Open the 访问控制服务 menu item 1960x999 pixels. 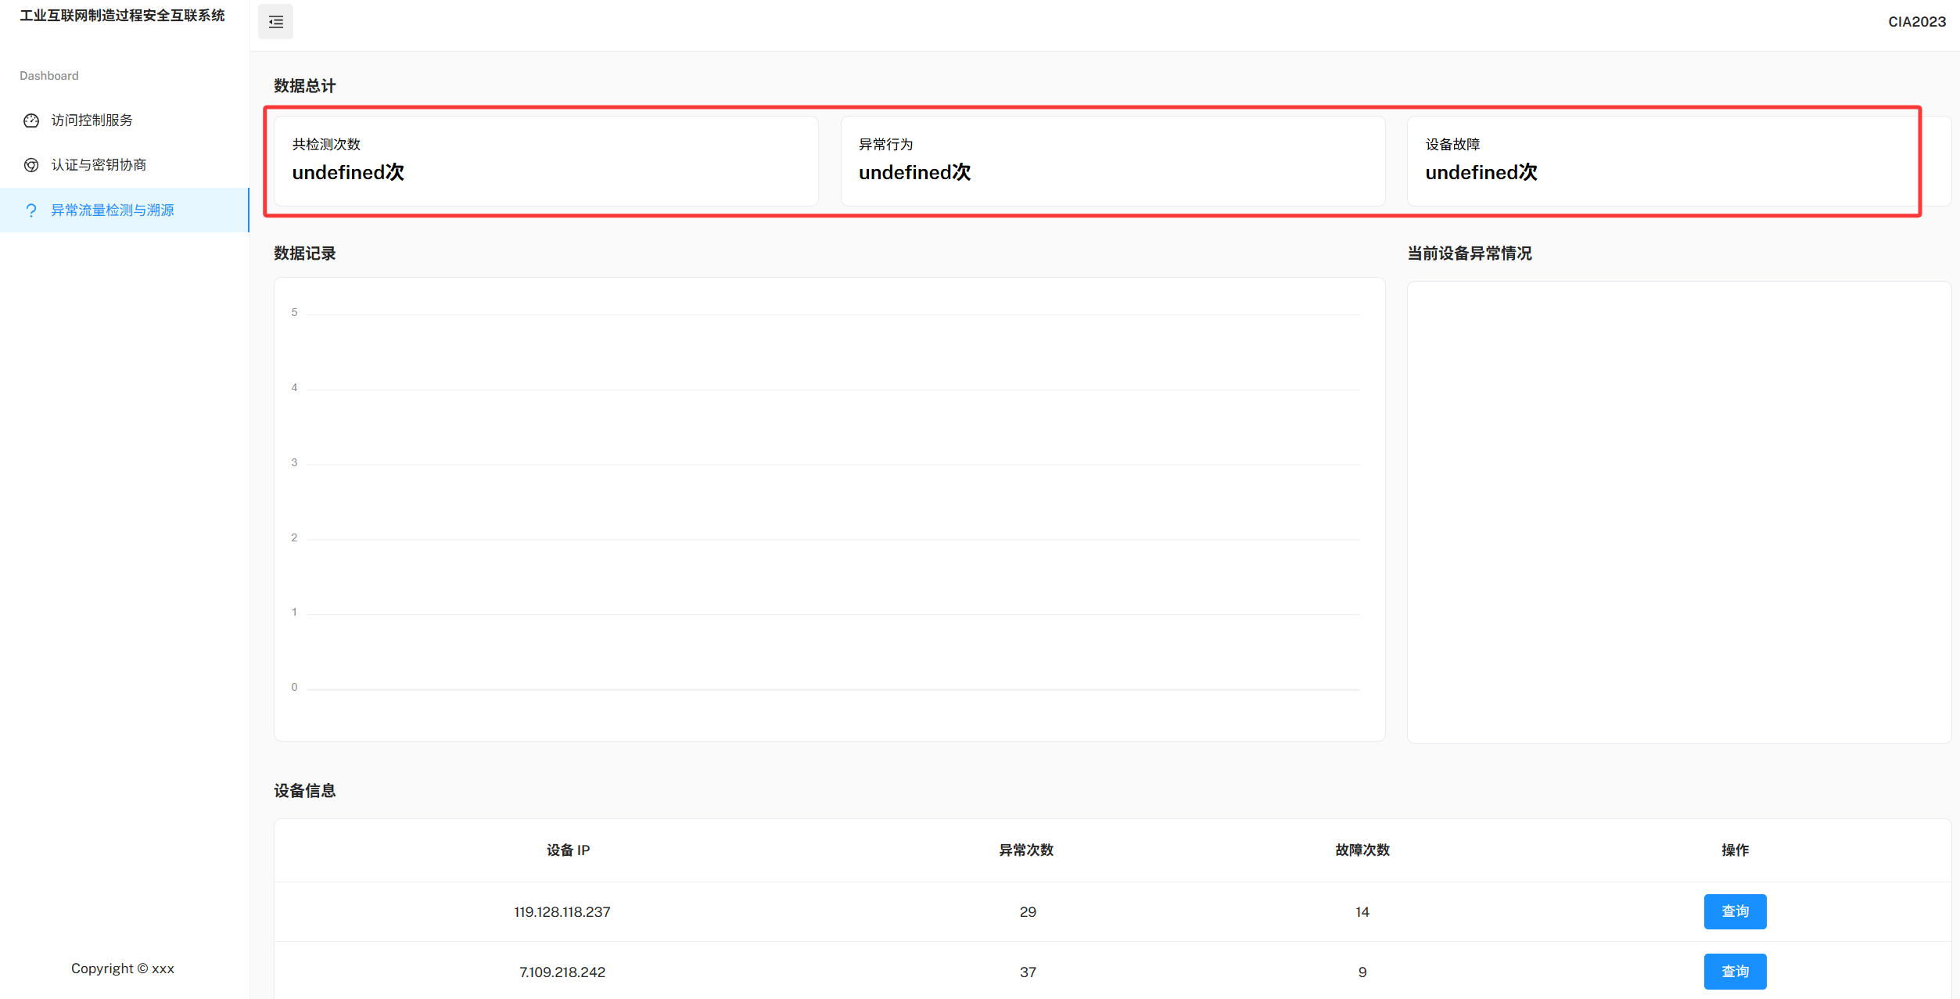tap(92, 120)
